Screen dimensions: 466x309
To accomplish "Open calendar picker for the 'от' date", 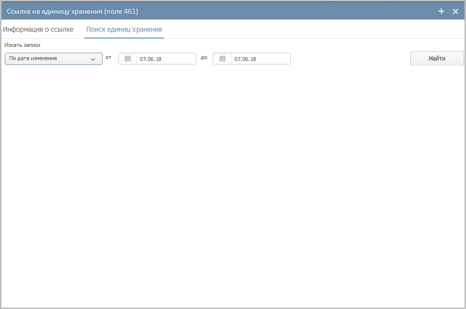I will point(128,59).
